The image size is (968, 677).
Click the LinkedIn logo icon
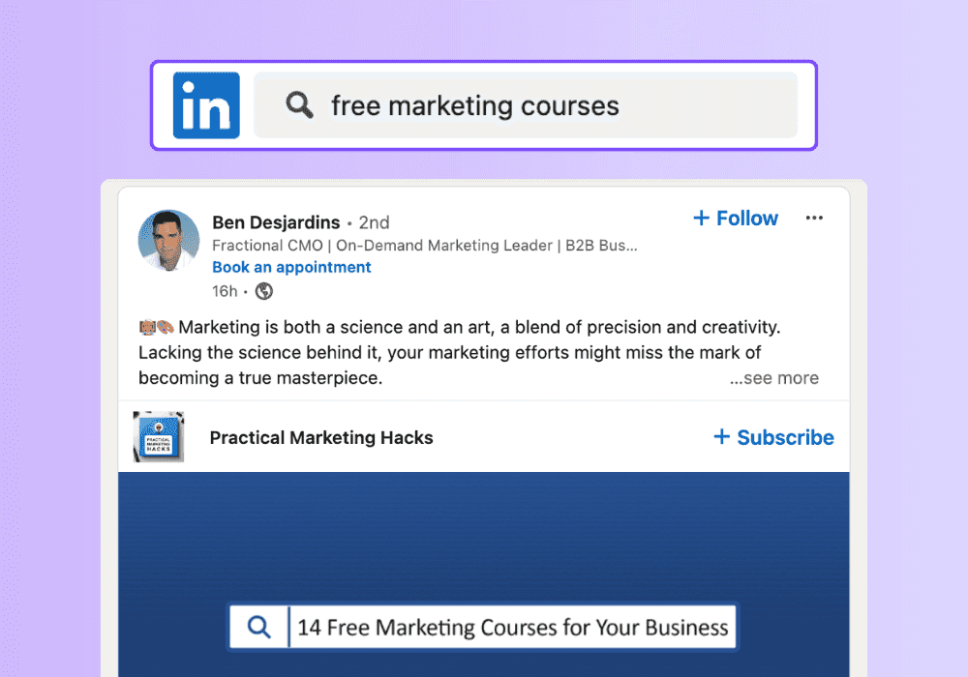pyautogui.click(x=206, y=105)
